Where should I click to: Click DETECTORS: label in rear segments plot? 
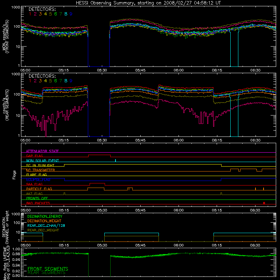tap(42, 76)
